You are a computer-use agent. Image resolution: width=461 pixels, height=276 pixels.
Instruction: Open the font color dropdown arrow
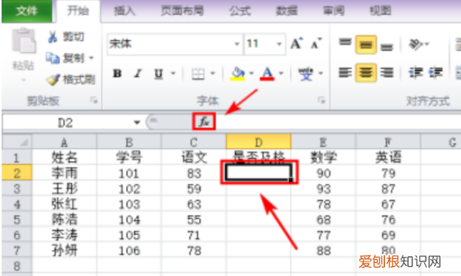pyautogui.click(x=281, y=73)
